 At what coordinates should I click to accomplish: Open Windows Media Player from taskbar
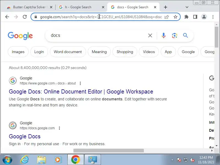(58, 159)
